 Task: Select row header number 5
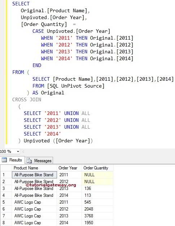(x=6, y=202)
